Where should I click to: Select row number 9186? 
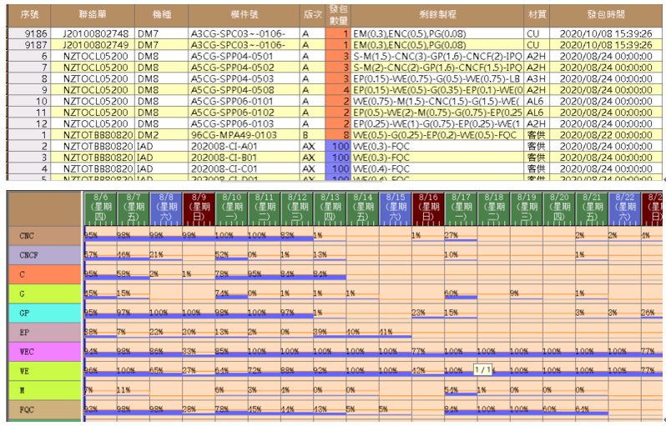click(29, 33)
